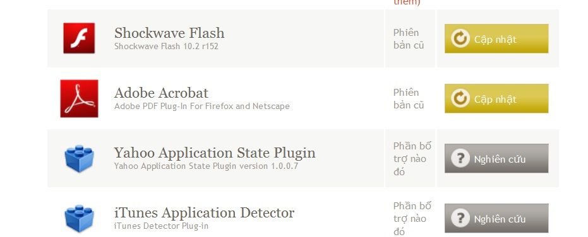
Task: Click Shockwave Flash 10.2 r152 version text
Action: pyautogui.click(x=166, y=47)
